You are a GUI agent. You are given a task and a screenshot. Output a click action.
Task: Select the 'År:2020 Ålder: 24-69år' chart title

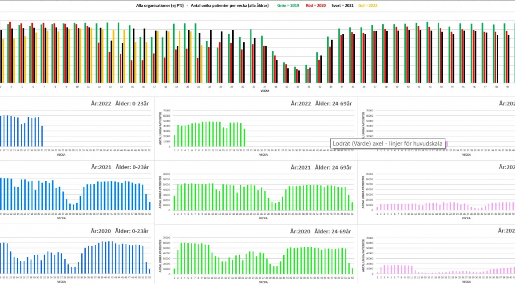click(321, 232)
